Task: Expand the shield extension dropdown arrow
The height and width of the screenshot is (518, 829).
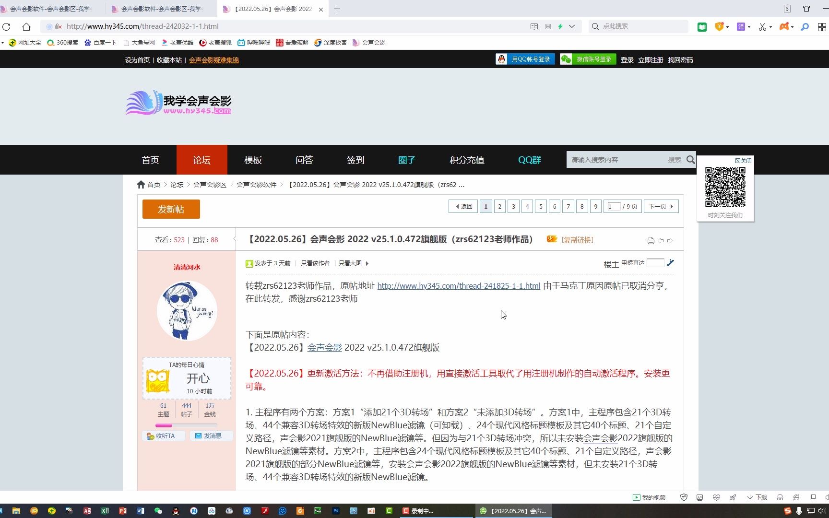Action: (x=728, y=27)
